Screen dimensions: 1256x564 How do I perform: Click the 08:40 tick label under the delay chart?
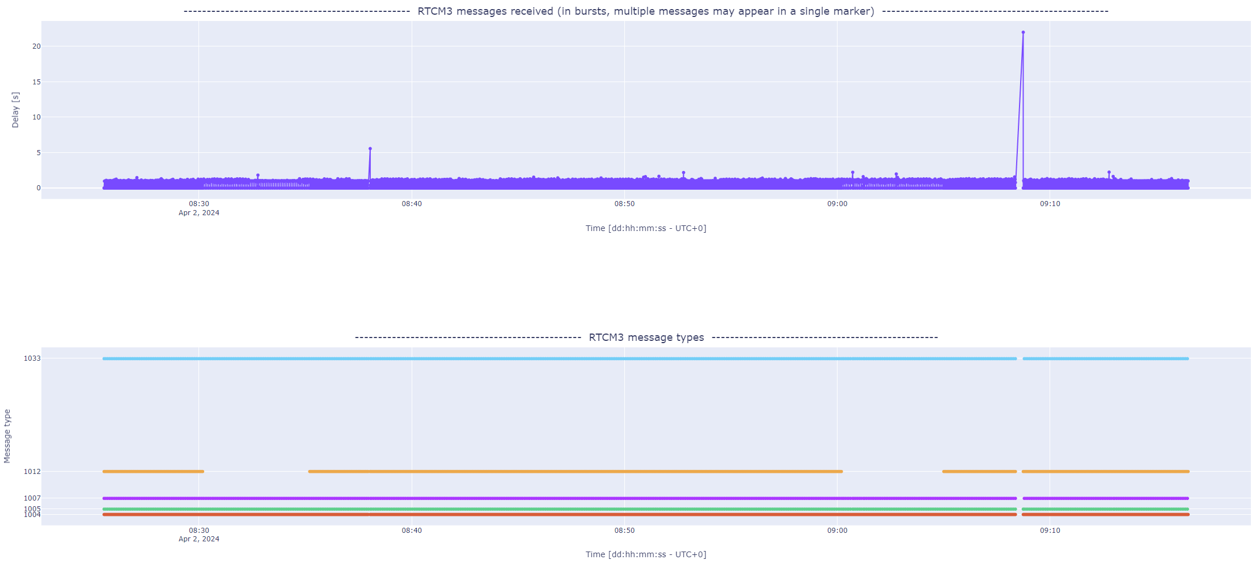coord(412,204)
